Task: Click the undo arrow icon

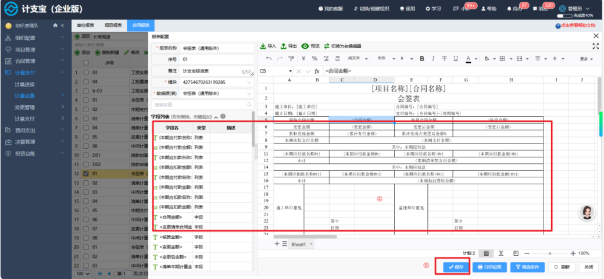Action: (269, 59)
